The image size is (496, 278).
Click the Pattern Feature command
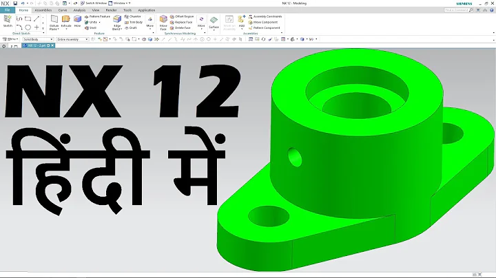click(97, 17)
